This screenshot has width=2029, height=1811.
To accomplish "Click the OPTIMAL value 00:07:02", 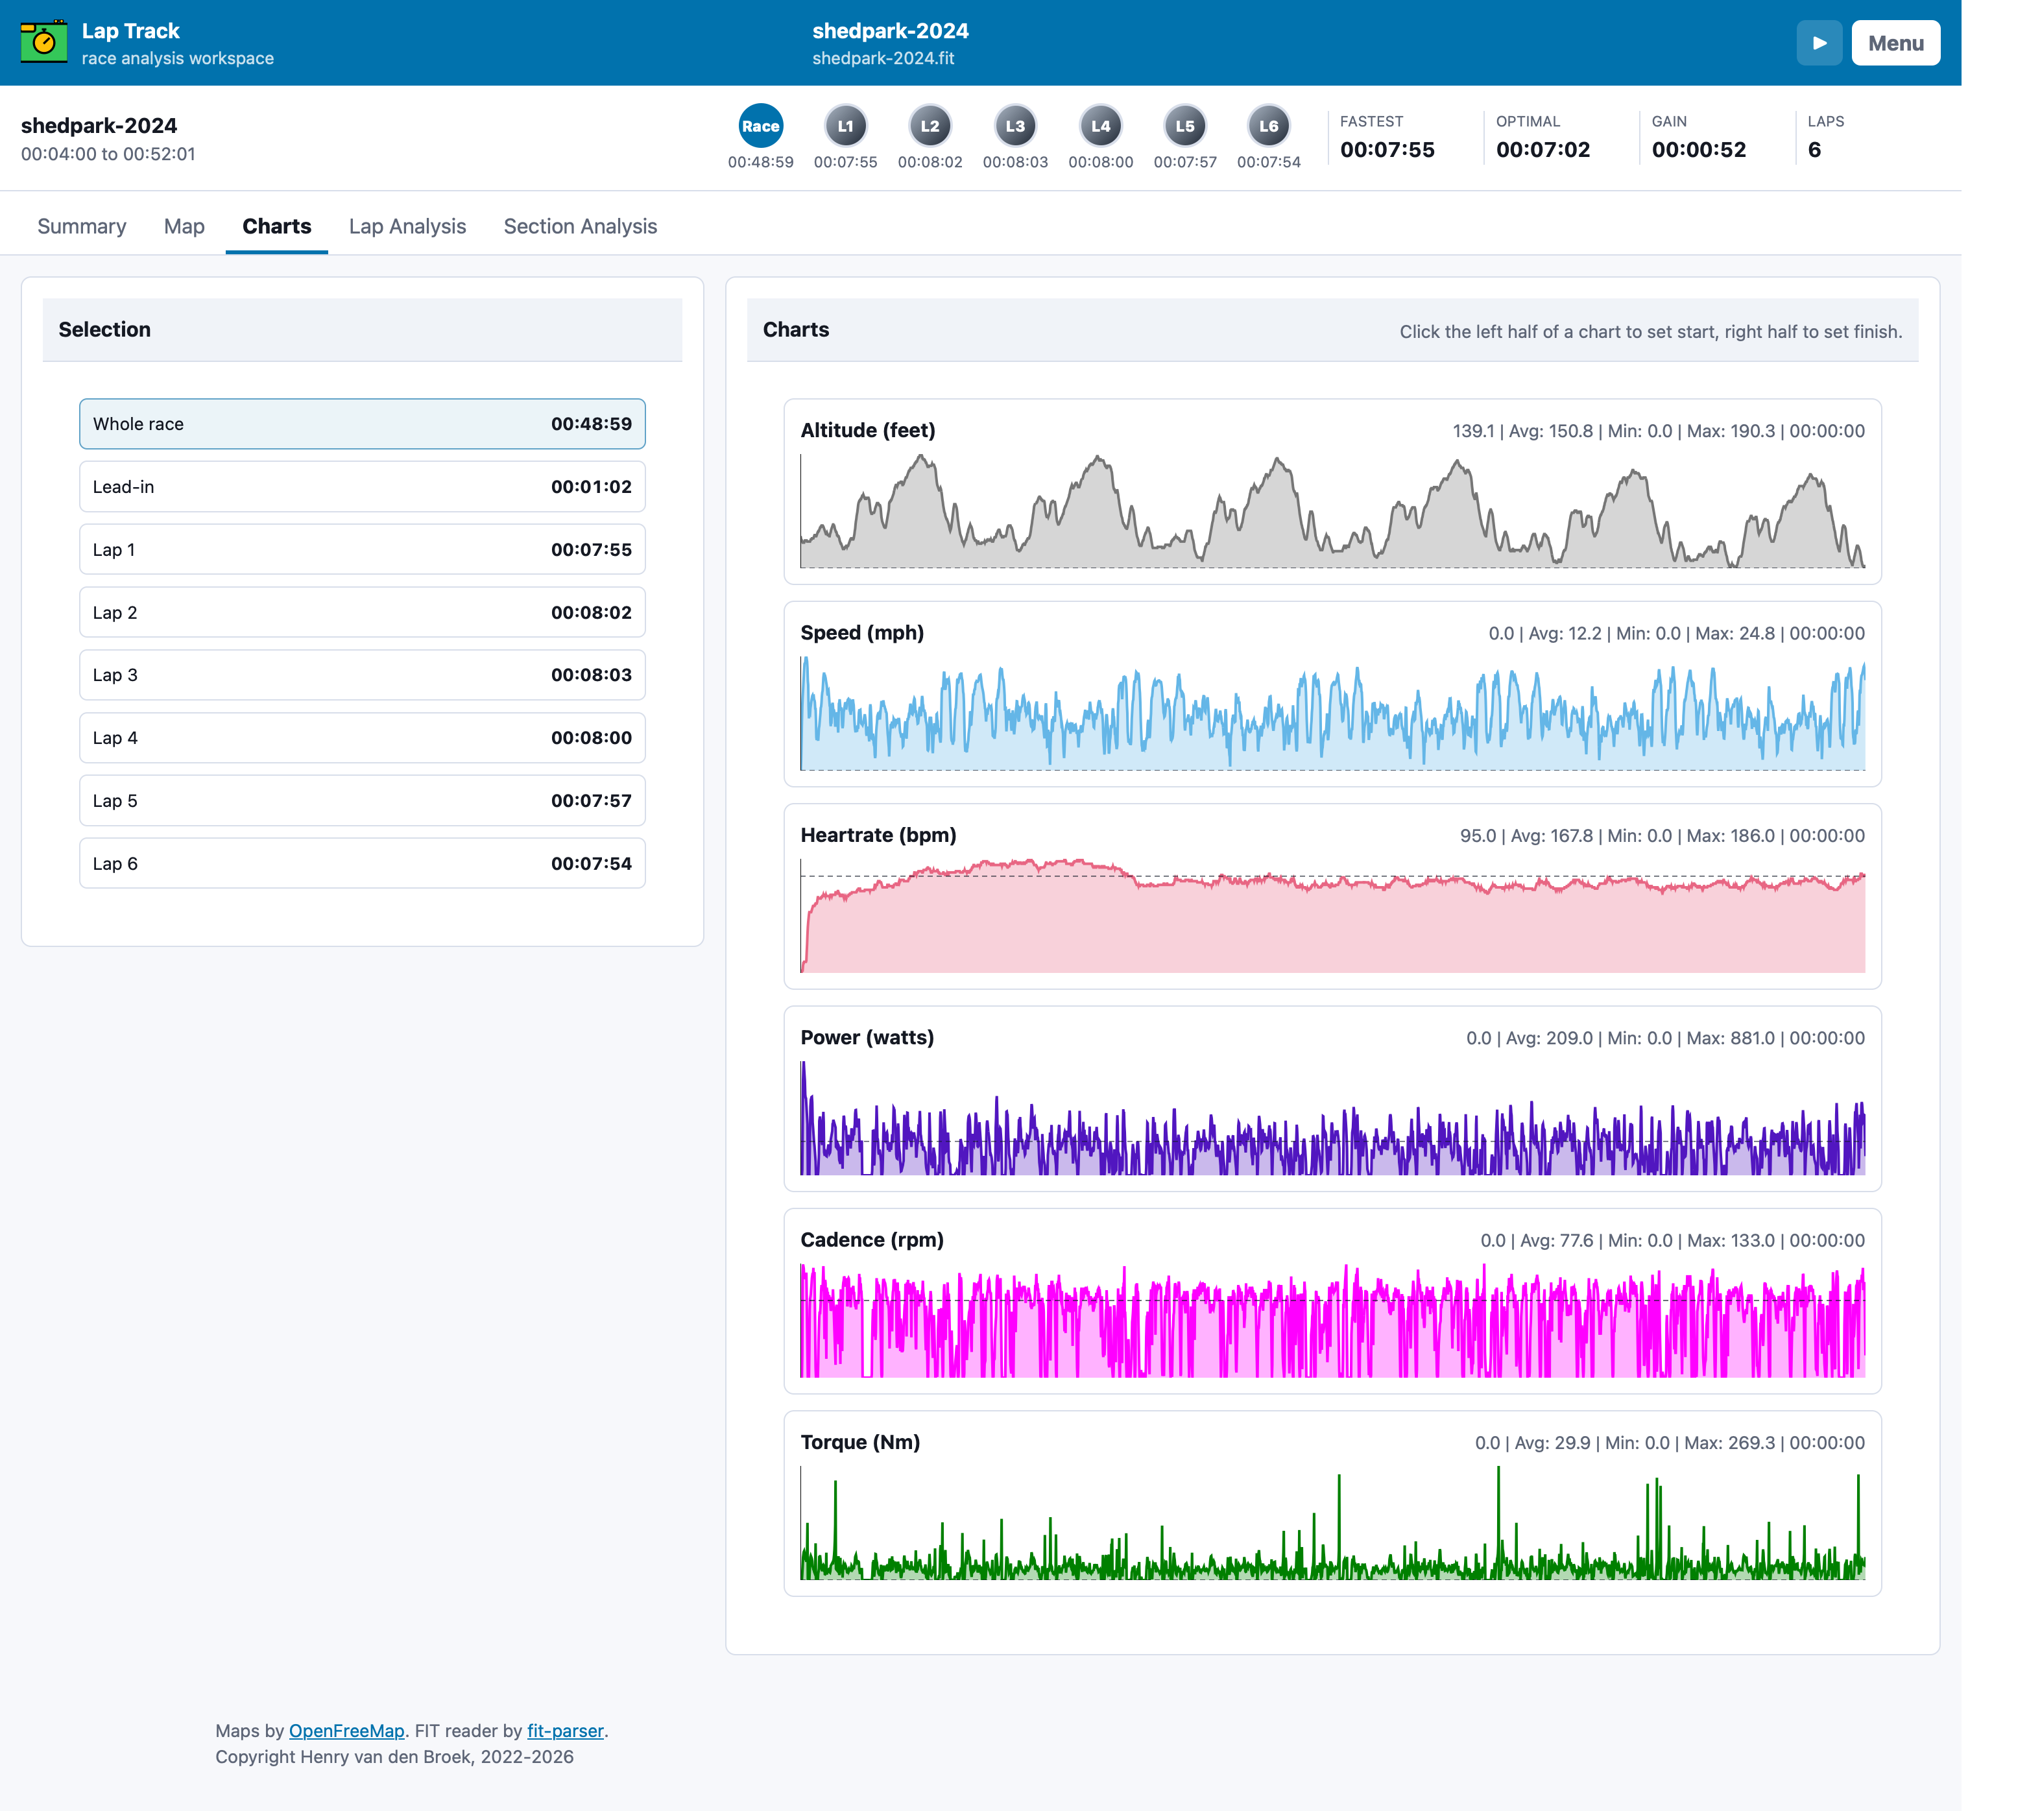I will coord(1543,149).
